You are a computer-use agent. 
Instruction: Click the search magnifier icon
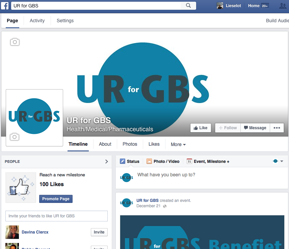188,6
